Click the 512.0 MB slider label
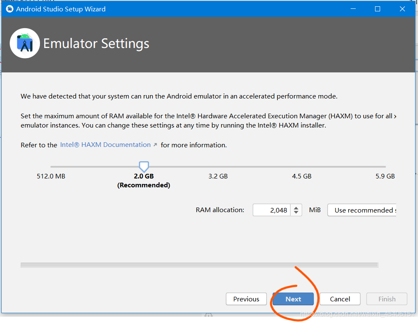The width and height of the screenshot is (418, 322). [51, 176]
